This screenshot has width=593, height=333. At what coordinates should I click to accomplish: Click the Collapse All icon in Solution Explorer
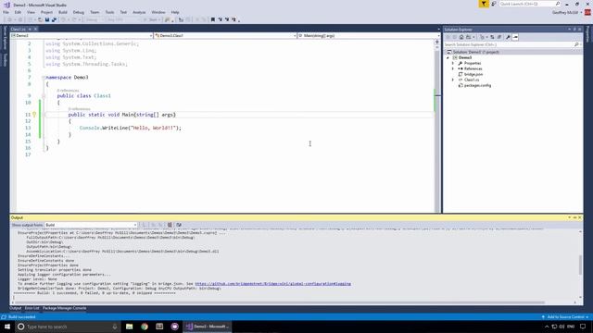click(x=499, y=37)
